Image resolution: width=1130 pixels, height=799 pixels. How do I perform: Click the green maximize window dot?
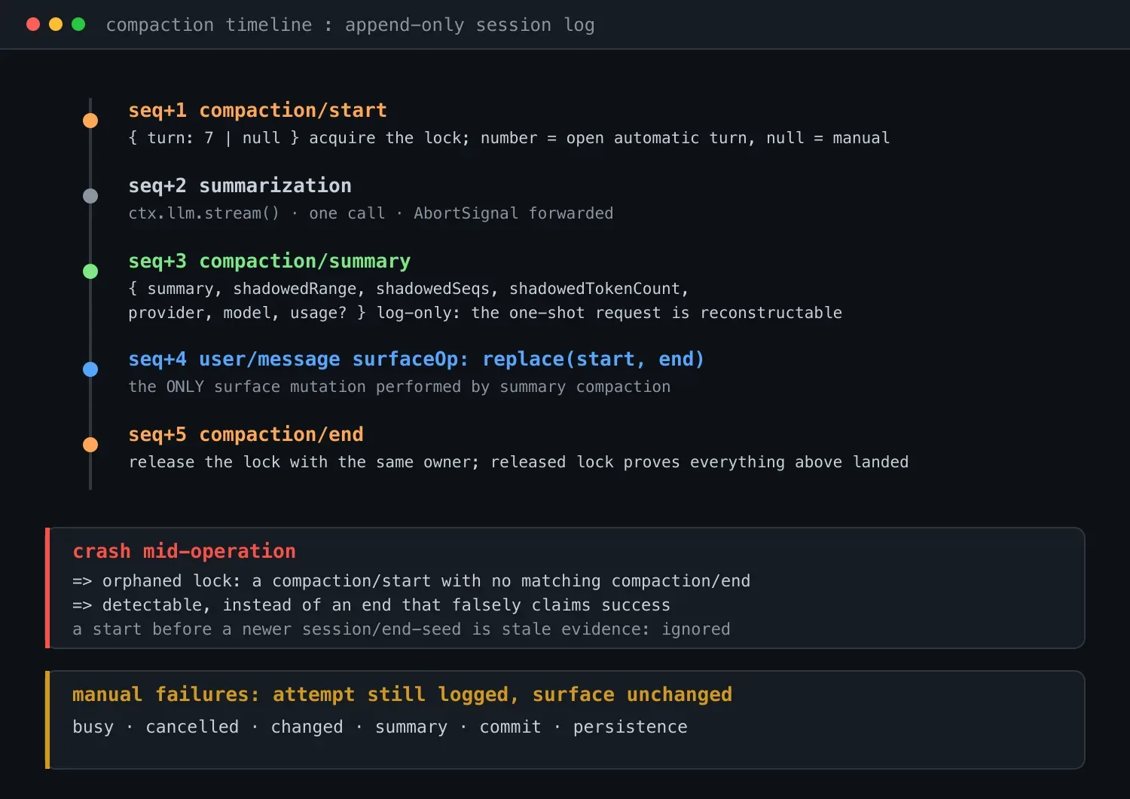point(78,24)
